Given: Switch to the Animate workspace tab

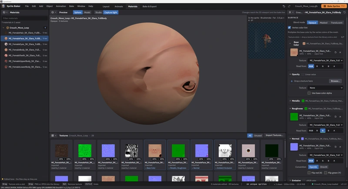Looking at the screenshot, I should coord(119,7).
